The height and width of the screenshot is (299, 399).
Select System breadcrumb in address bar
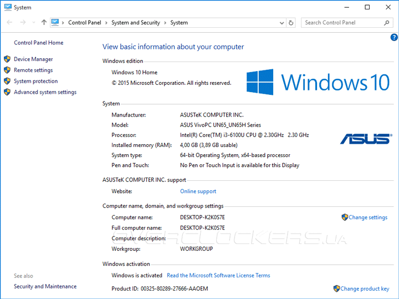tap(179, 22)
